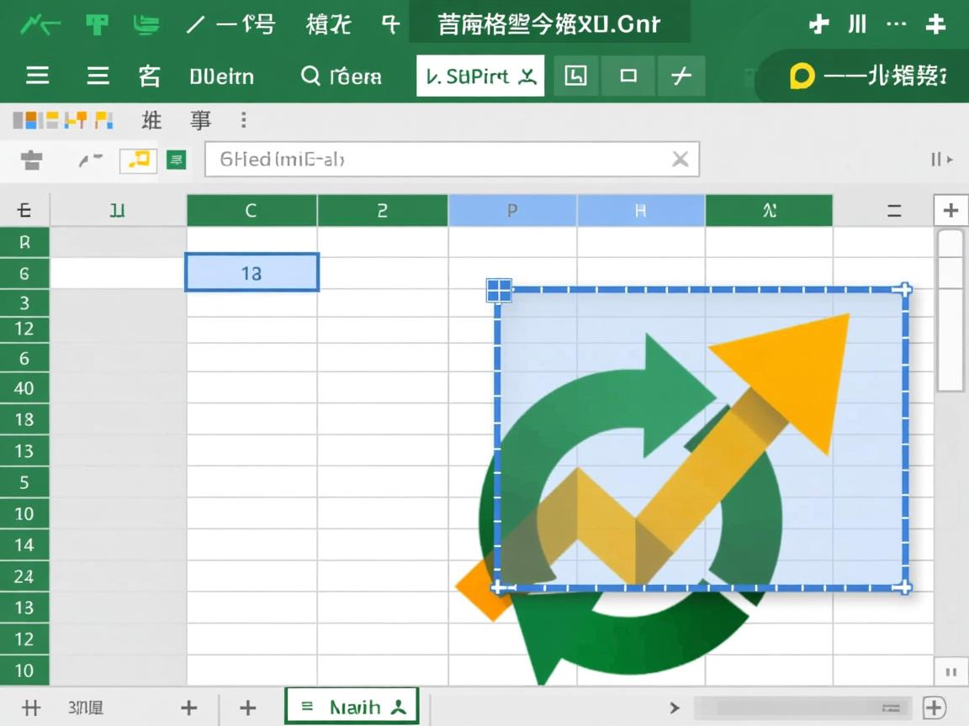Select the highlighted cell containing 13
Viewport: 969px width, 726px height.
click(252, 273)
